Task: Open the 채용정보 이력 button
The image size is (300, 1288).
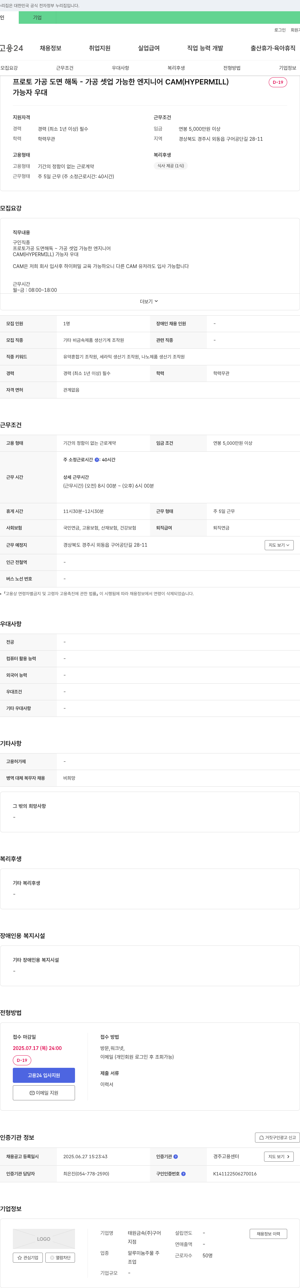Action: (268, 1234)
